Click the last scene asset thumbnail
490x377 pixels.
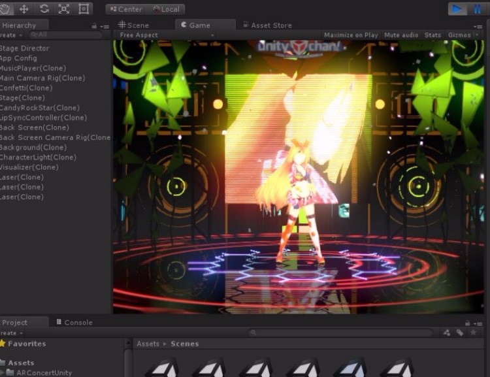coord(399,368)
